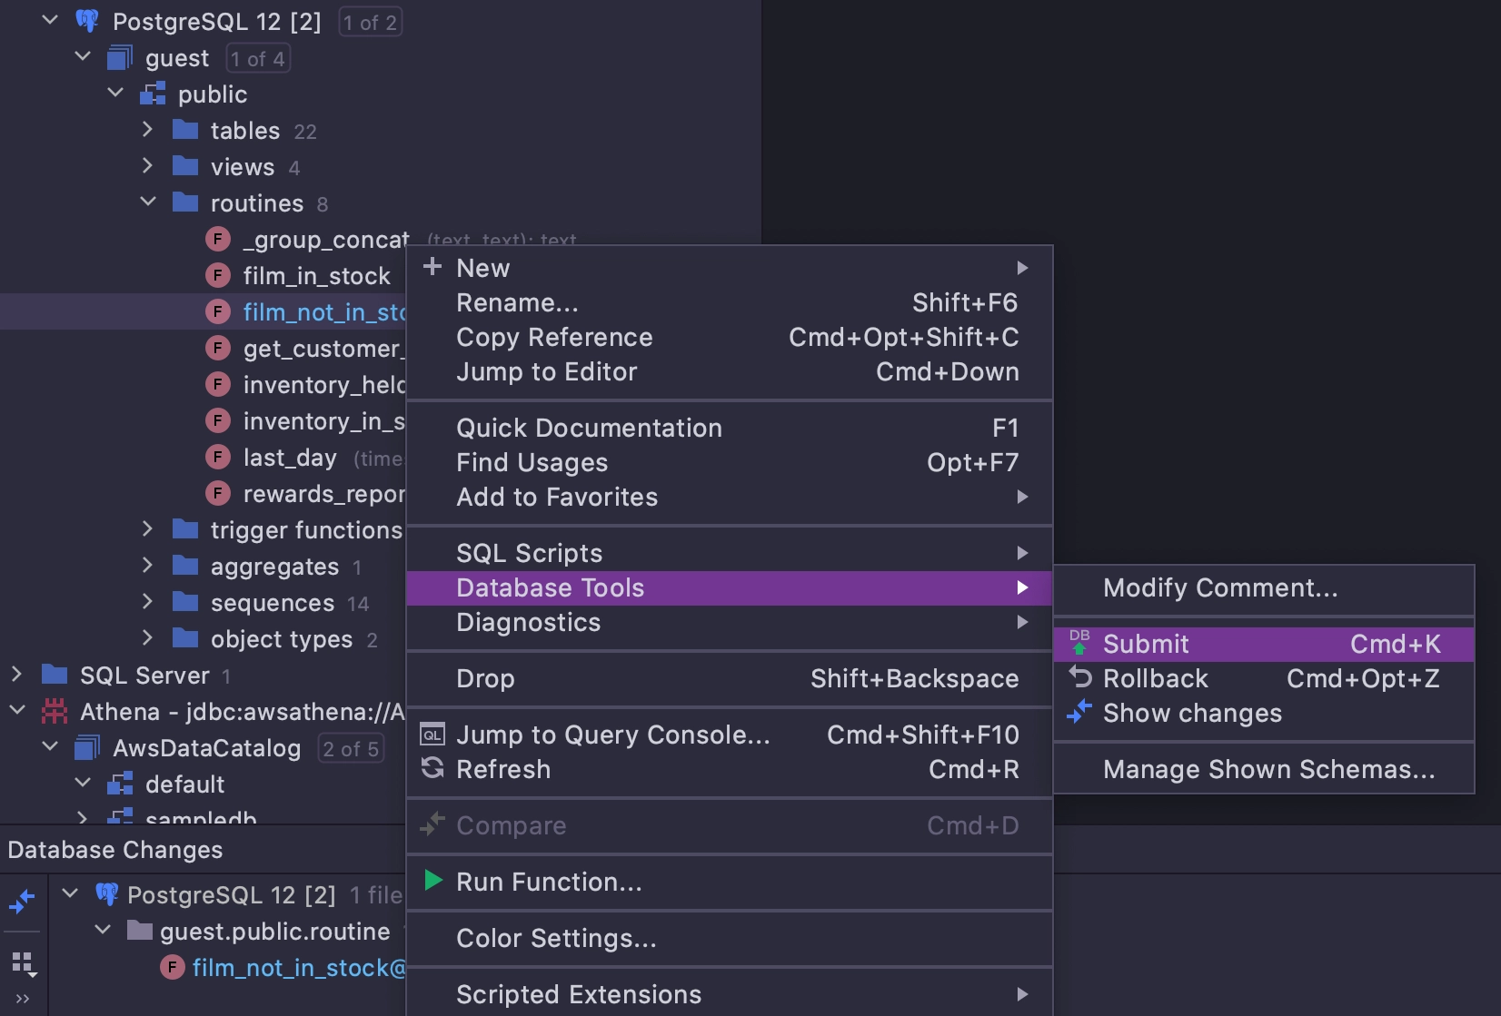This screenshot has width=1501, height=1016.
Task: Click the views folder icon
Action: 185,166
